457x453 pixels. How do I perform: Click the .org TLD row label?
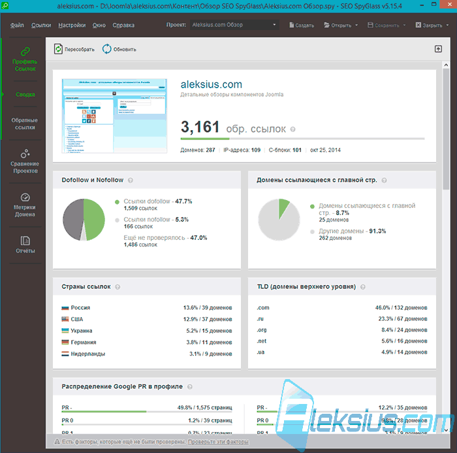(x=262, y=330)
